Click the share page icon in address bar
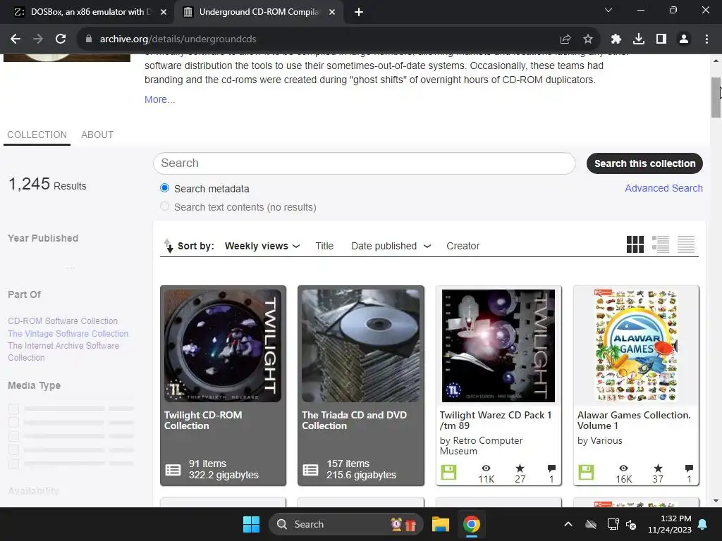Viewport: 722px width, 541px height. pos(565,39)
